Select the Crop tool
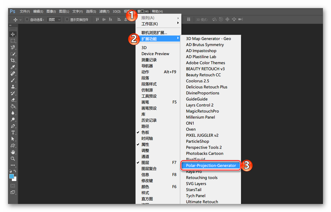Screen dimensions: 331x212 pyautogui.click(x=13, y=60)
